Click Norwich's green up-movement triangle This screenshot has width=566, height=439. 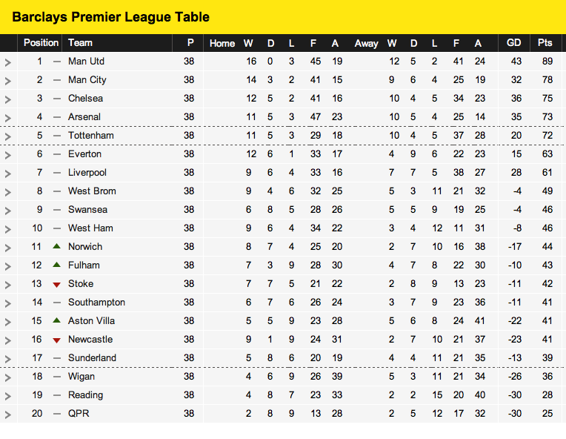pyautogui.click(x=56, y=246)
